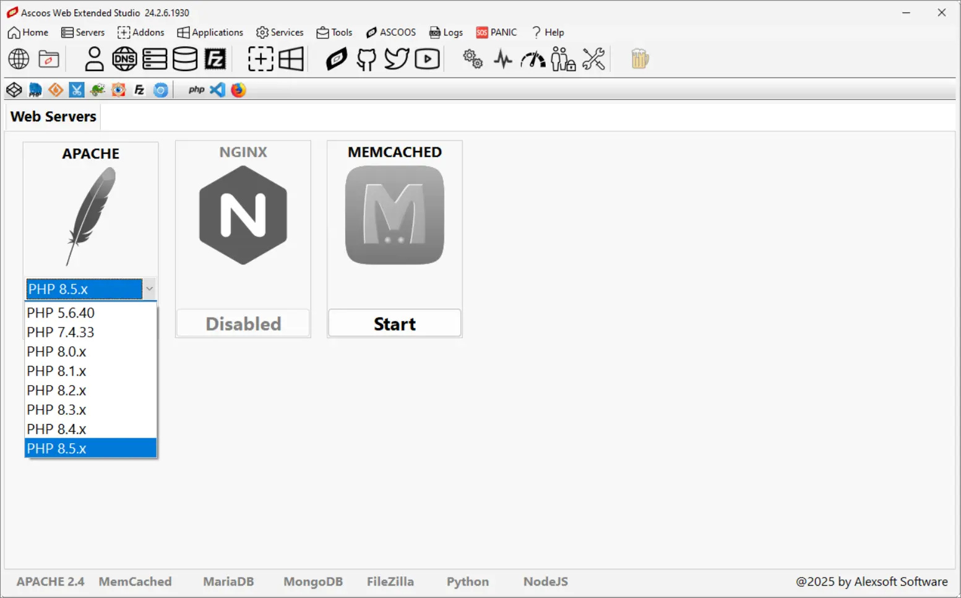Open the speedometer gauge icon
Screen dimensions: 961x598
[x=533, y=59]
